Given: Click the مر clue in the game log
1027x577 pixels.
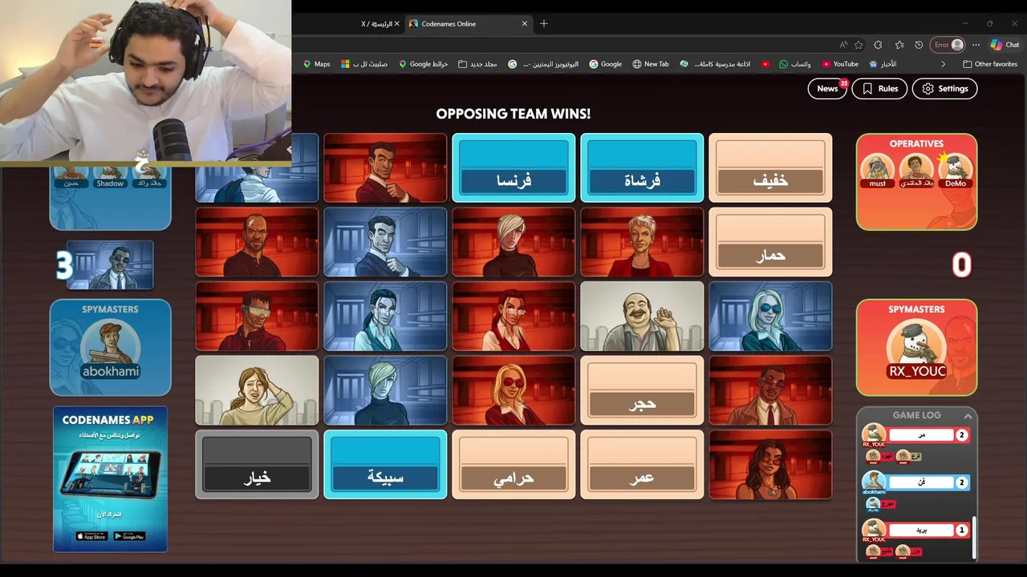Looking at the screenshot, I should tap(922, 435).
